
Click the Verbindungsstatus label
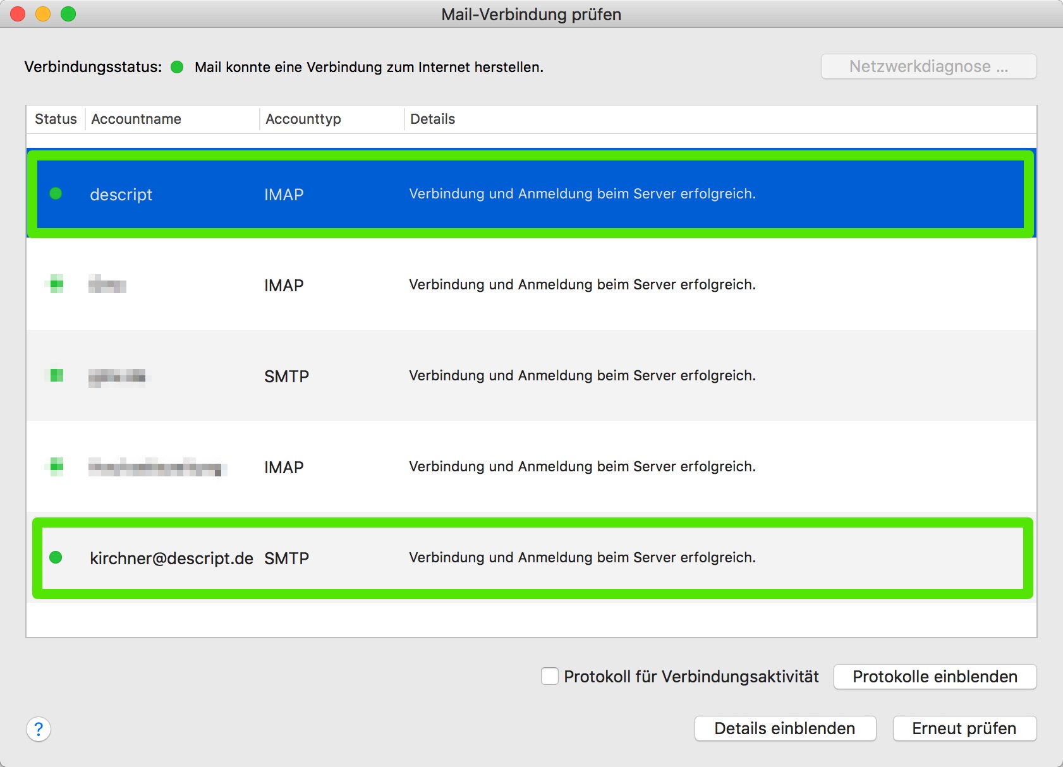point(93,67)
